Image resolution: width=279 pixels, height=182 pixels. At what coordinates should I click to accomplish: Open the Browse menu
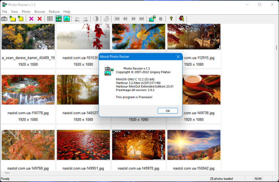(39, 11)
